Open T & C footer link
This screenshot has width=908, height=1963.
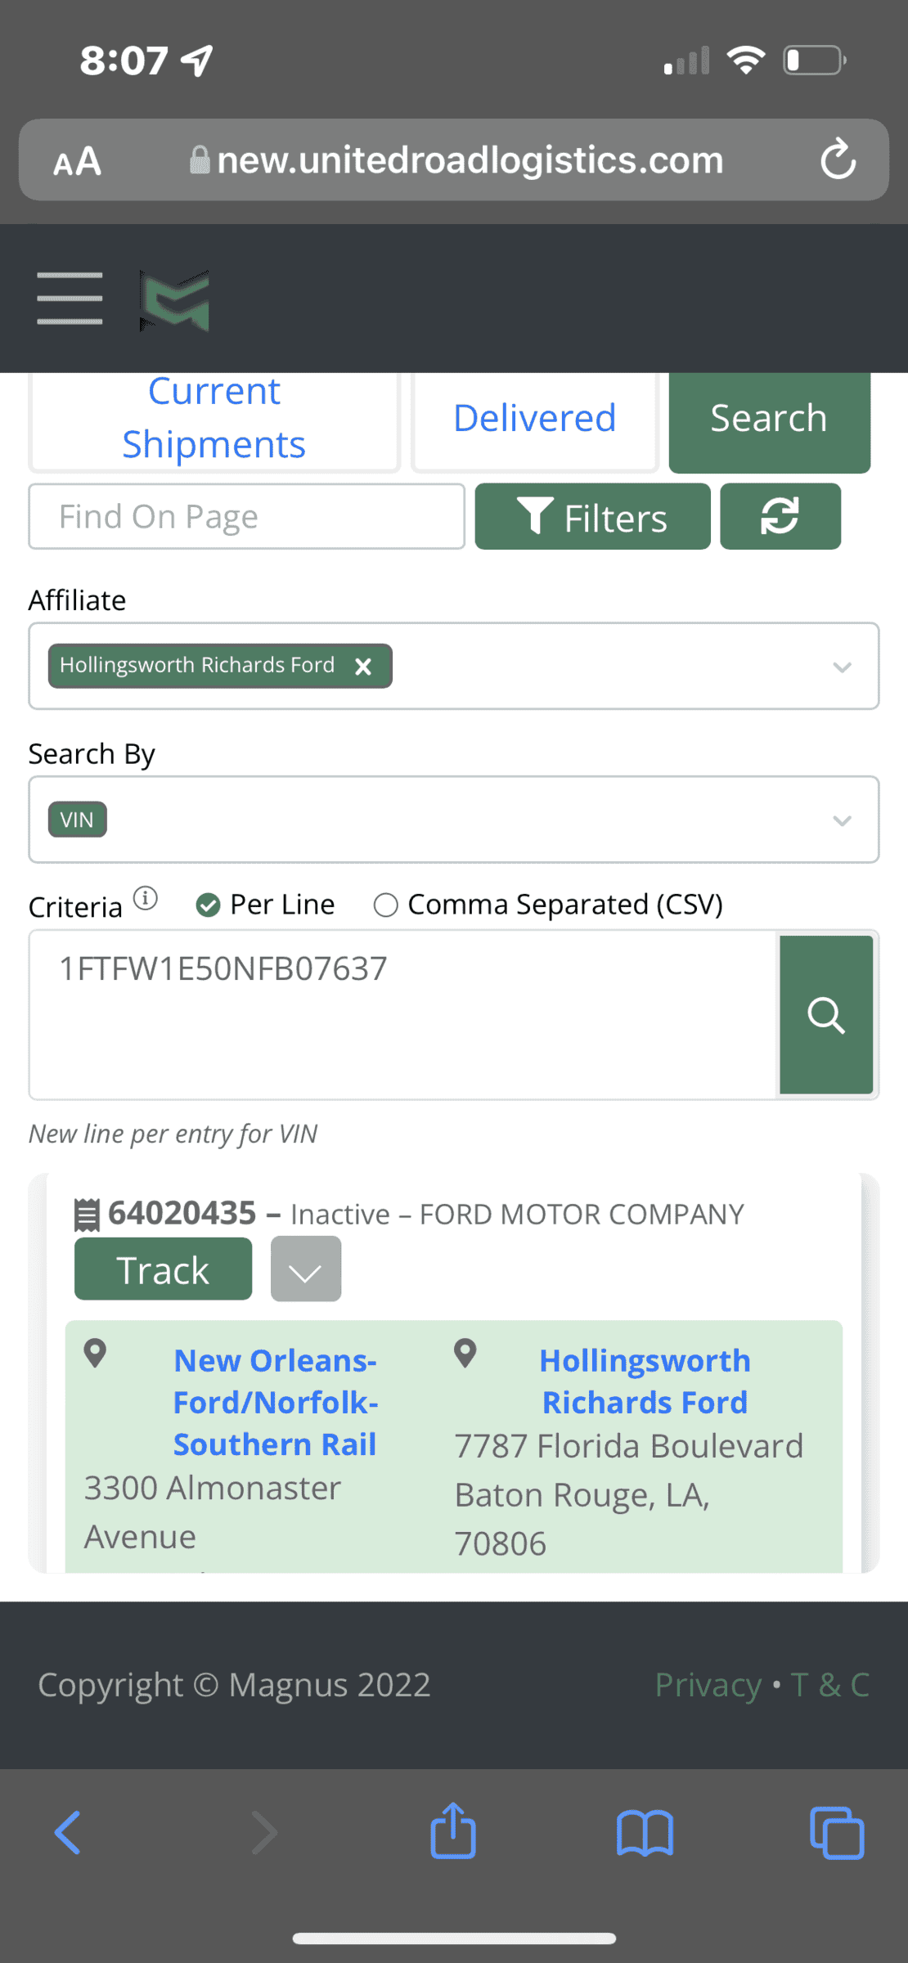[x=829, y=1685]
